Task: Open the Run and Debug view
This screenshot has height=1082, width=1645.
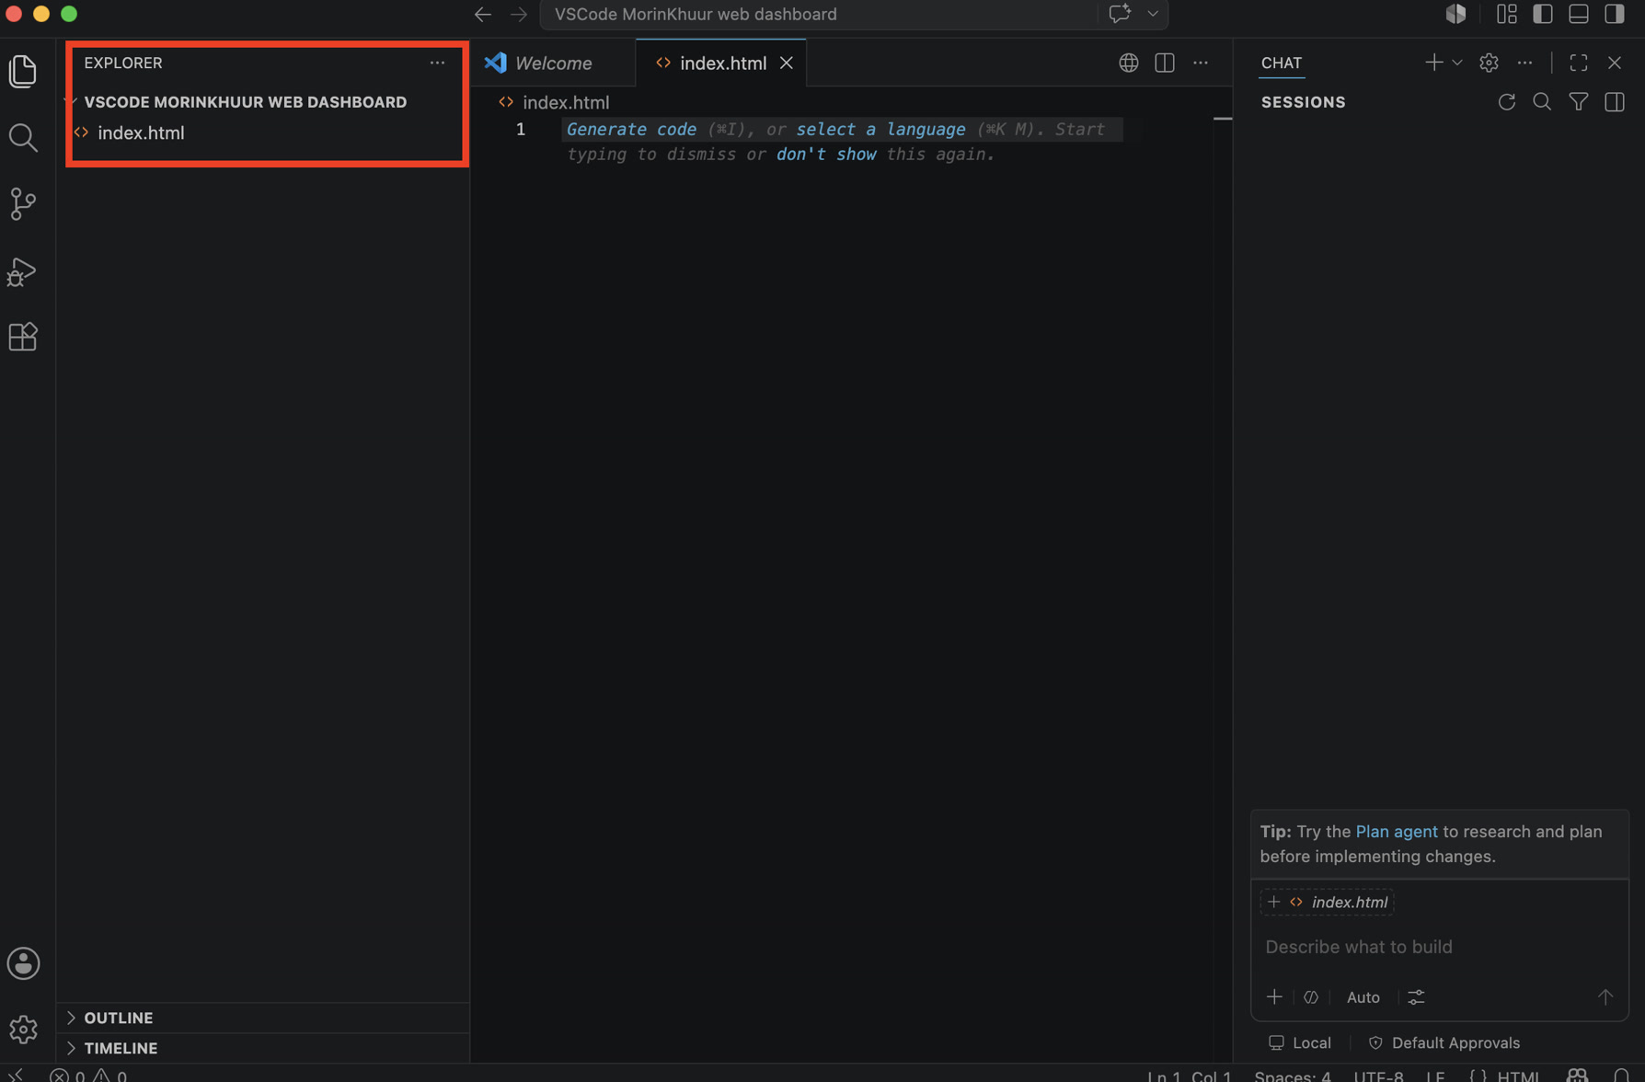Action: [23, 271]
